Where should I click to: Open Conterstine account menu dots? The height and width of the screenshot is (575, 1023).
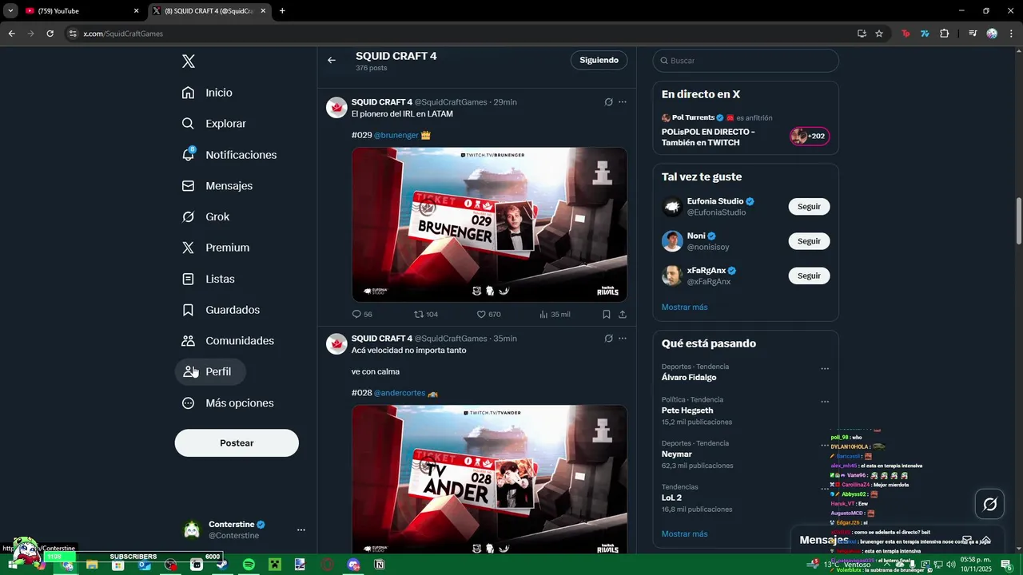pos(301,529)
